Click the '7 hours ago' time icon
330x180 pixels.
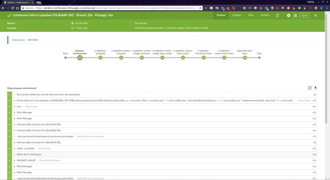pyautogui.click(x=72, y=28)
